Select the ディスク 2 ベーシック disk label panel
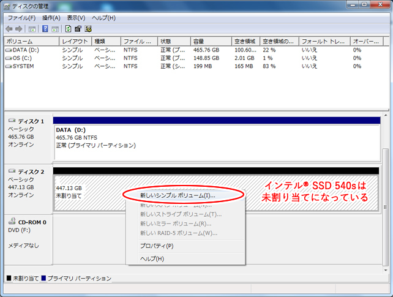393x297 pixels. (x=28, y=189)
